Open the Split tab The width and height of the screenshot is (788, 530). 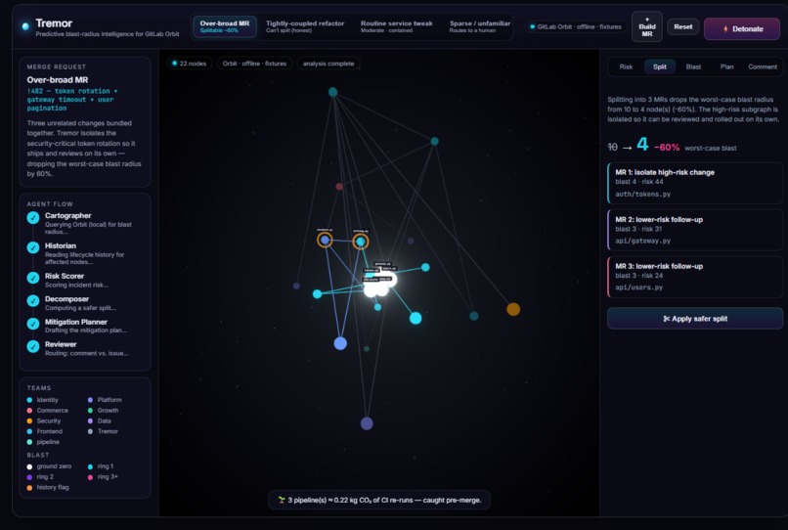pos(659,66)
